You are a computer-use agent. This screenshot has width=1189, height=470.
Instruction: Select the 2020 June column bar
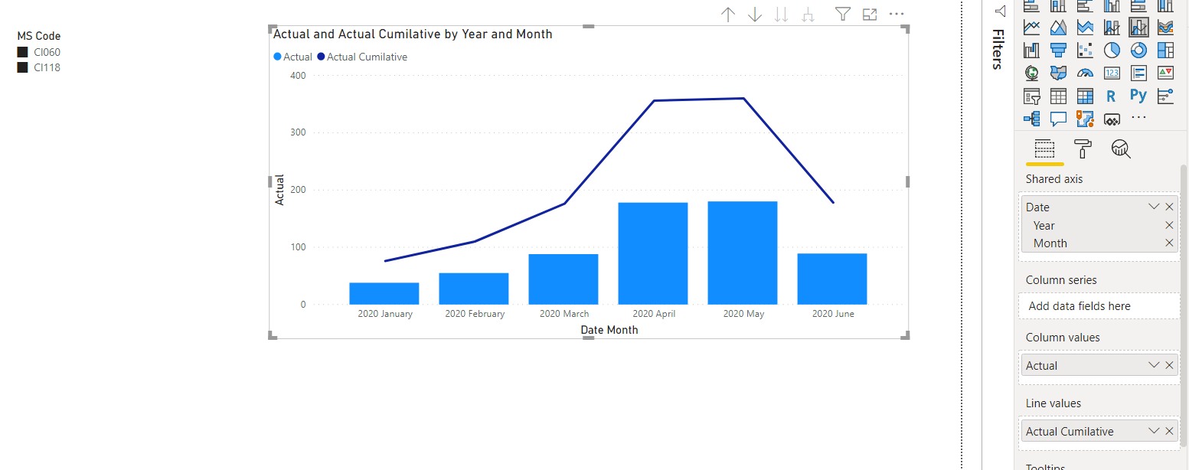tap(832, 279)
